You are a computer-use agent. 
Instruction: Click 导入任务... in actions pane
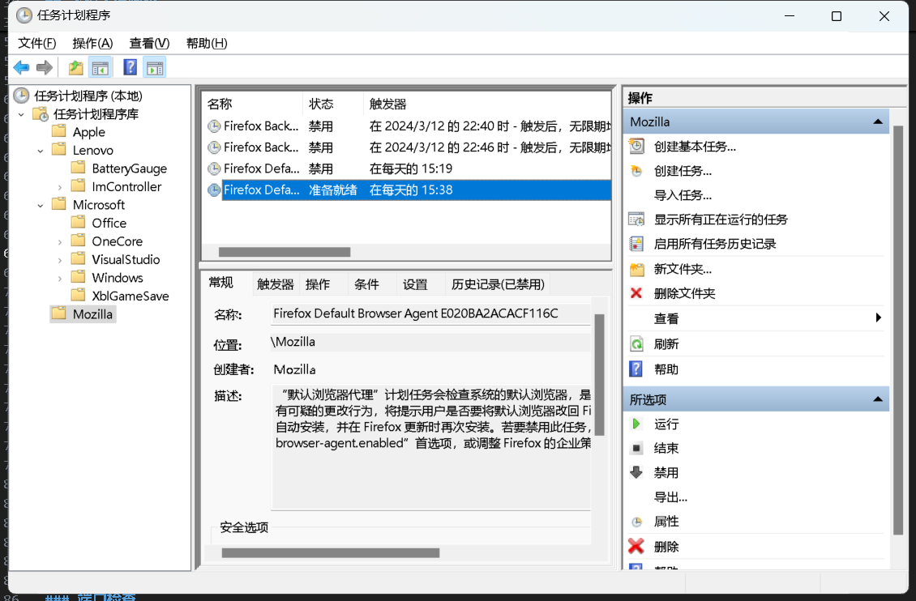(x=683, y=195)
